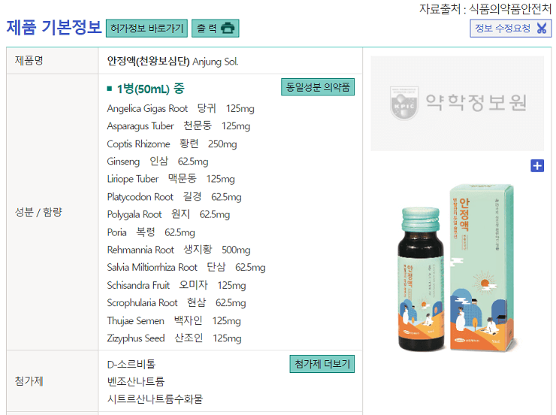Click the 벤조산나트륨 additive entry
Screen dimensions: 556x415
point(136,382)
